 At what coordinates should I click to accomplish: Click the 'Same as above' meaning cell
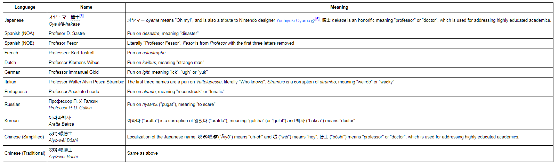click(339, 153)
